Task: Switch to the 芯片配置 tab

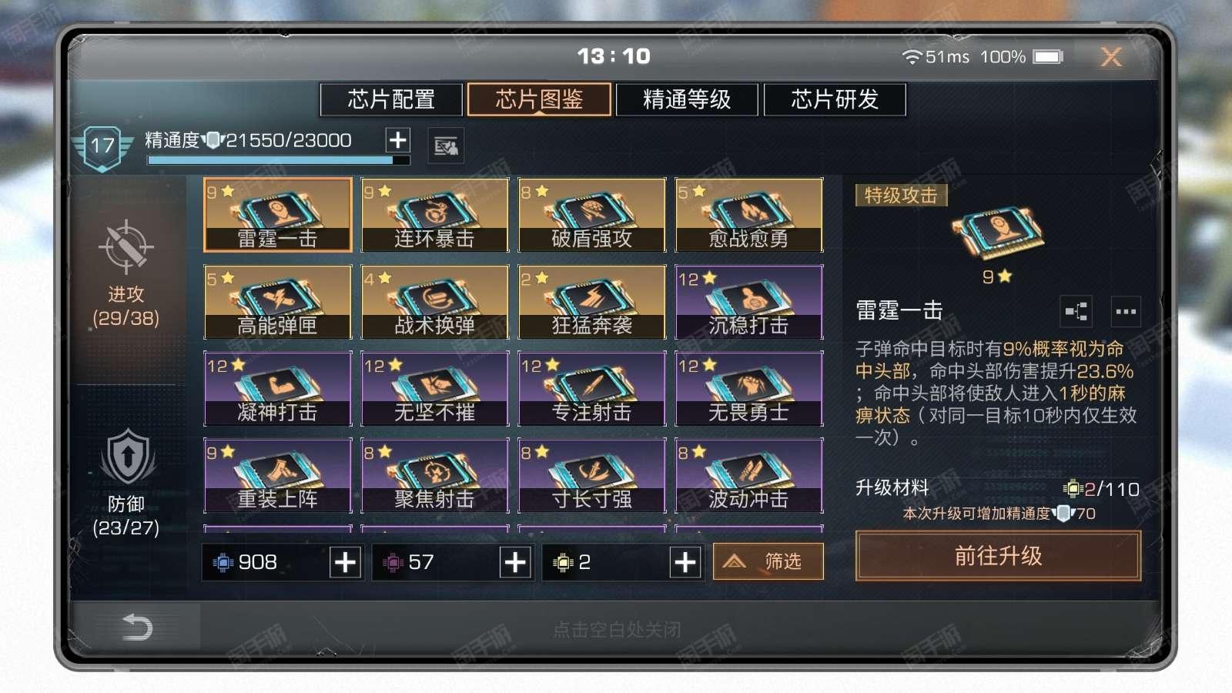Action: [391, 99]
